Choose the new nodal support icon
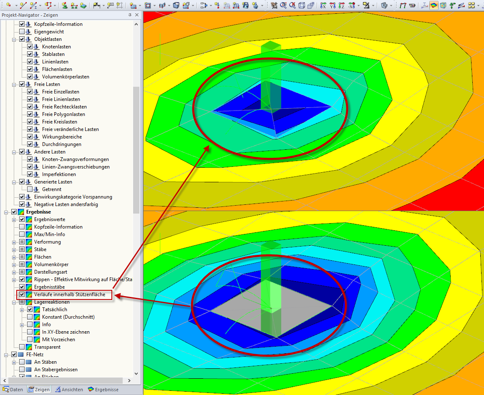This screenshot has width=484, height=395. [x=65, y=5]
